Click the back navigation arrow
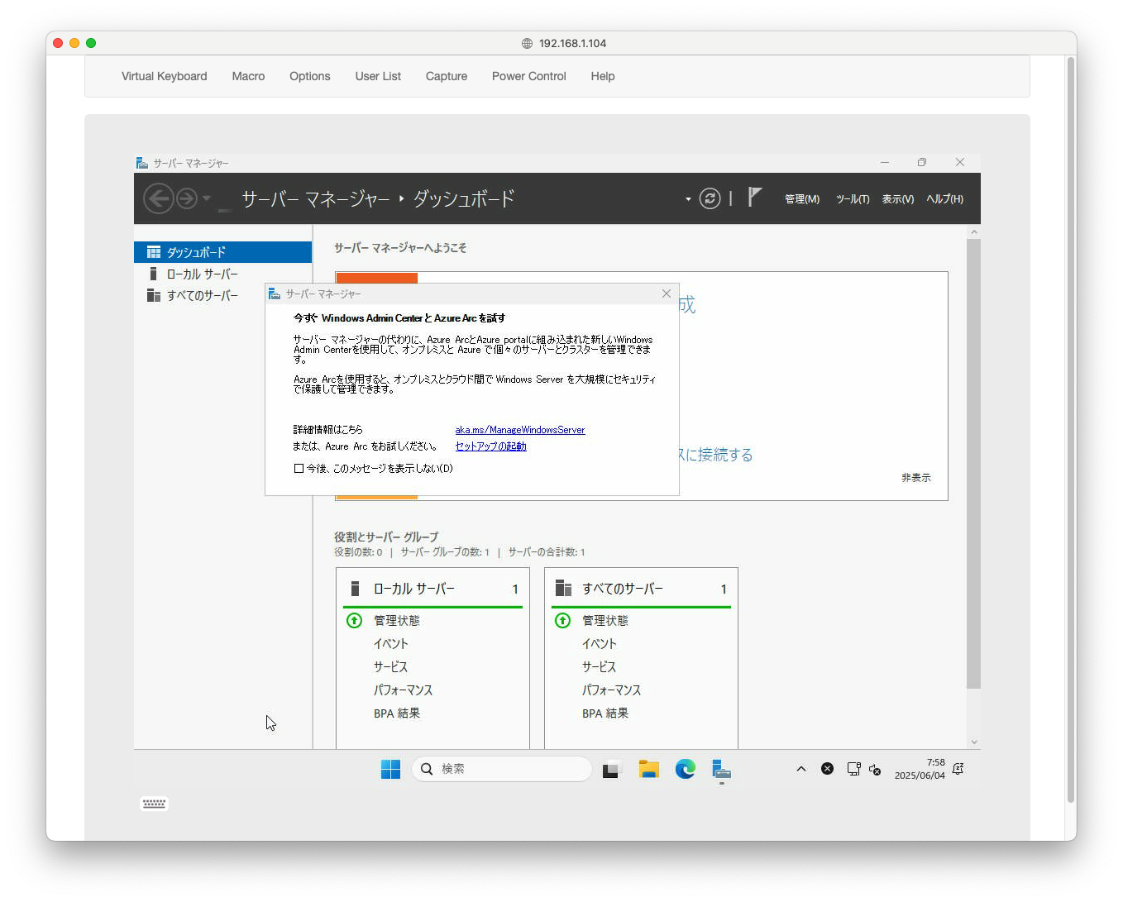The width and height of the screenshot is (1123, 902). click(158, 198)
